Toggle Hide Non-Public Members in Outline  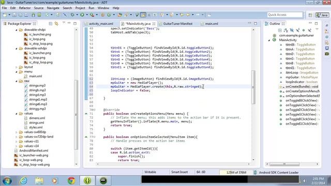(x=304, y=30)
